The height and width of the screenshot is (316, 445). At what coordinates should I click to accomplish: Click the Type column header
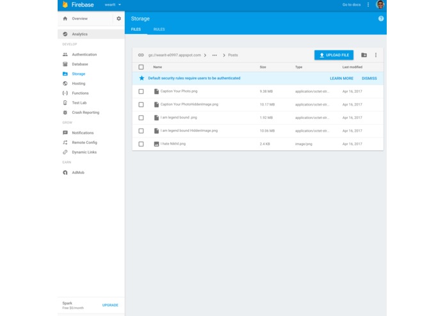(298, 67)
